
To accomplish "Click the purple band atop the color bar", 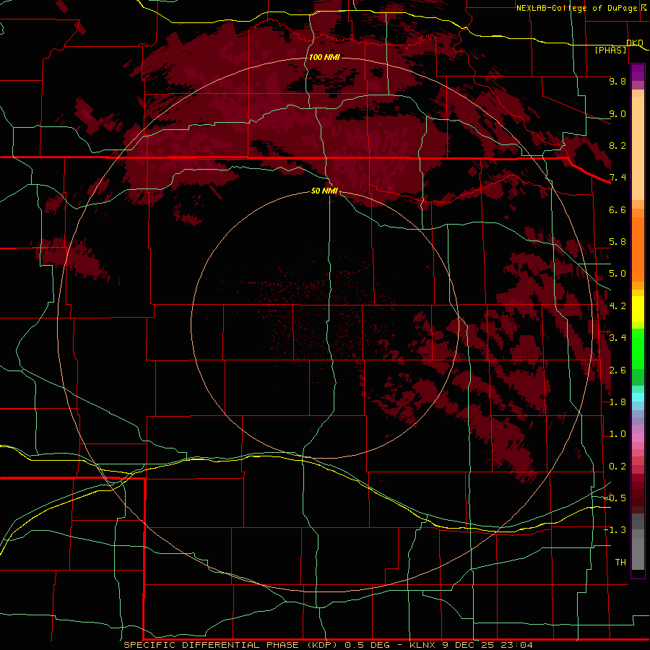I will pyautogui.click(x=638, y=72).
